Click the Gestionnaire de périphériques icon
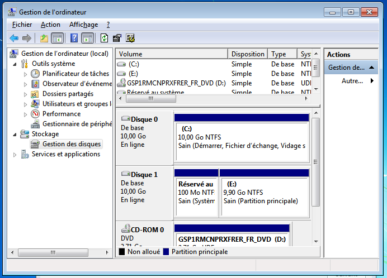The image size is (387, 278). (35, 124)
